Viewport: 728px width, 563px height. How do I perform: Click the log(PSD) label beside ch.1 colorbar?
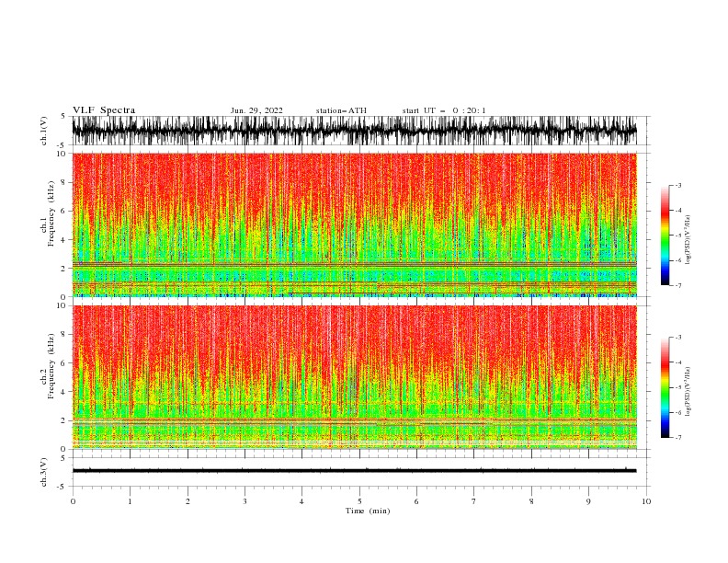(688, 240)
